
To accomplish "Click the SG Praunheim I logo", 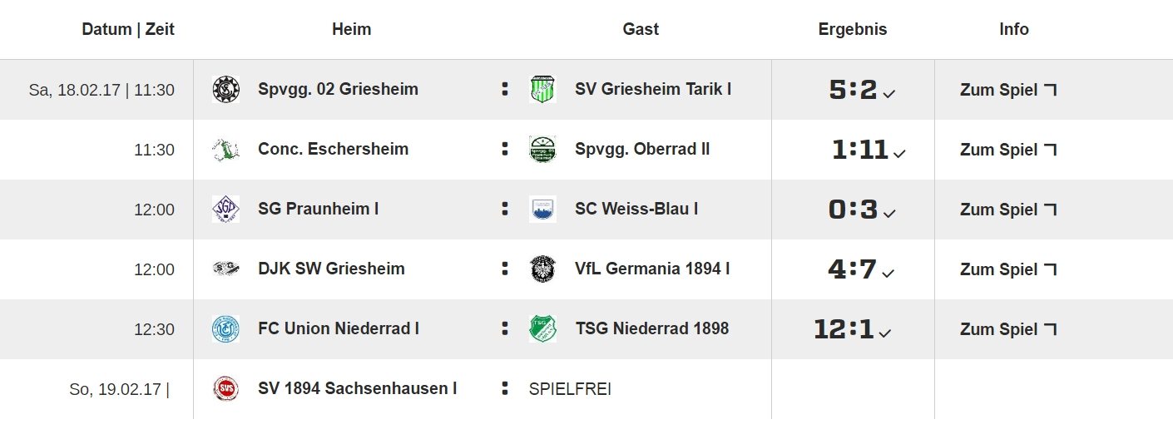I will [225, 210].
